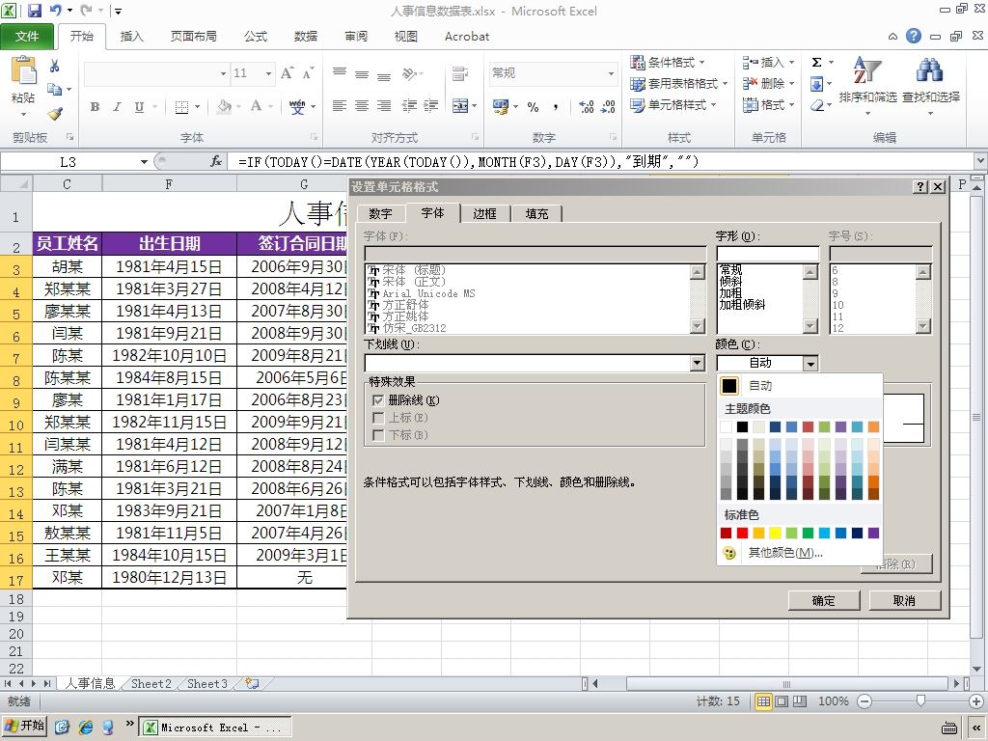Open the Name Box dropdown arrow
The width and height of the screenshot is (988, 741).
(144, 162)
